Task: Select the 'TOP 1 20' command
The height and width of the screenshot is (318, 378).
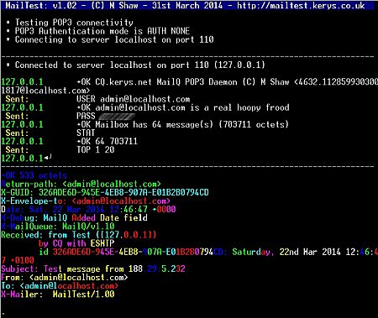Action: 96,149
